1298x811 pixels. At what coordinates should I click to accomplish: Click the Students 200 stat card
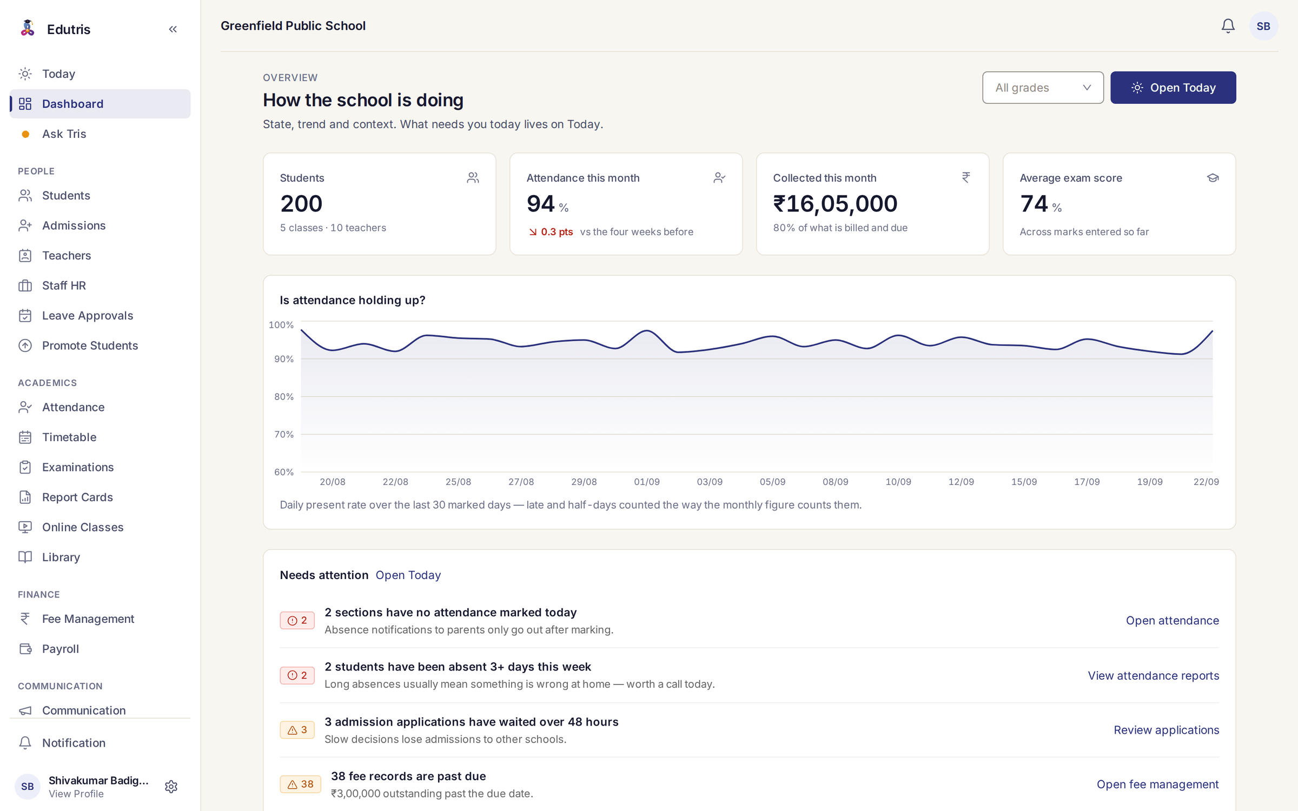(x=379, y=204)
